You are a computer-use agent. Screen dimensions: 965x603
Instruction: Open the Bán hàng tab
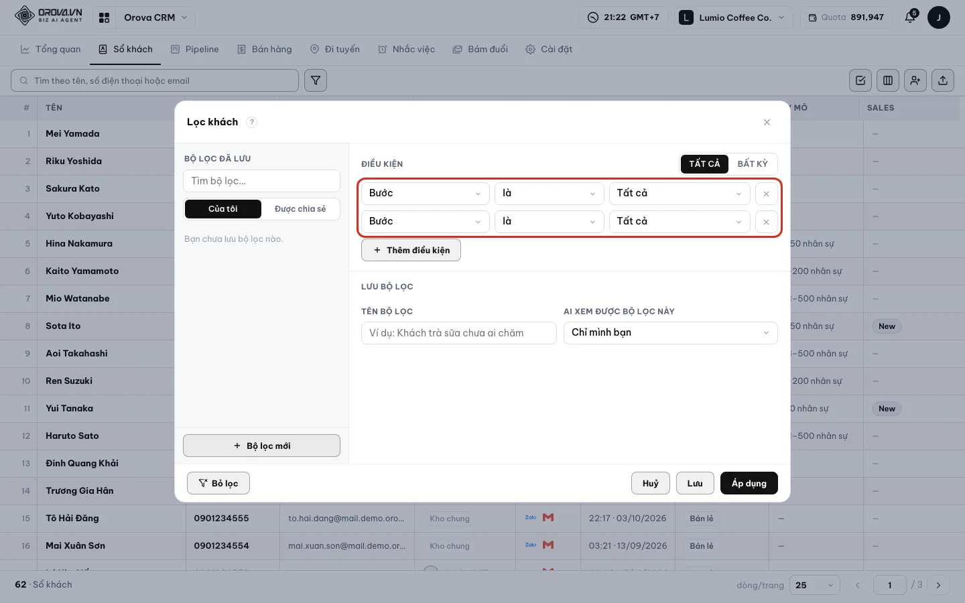tap(265, 49)
